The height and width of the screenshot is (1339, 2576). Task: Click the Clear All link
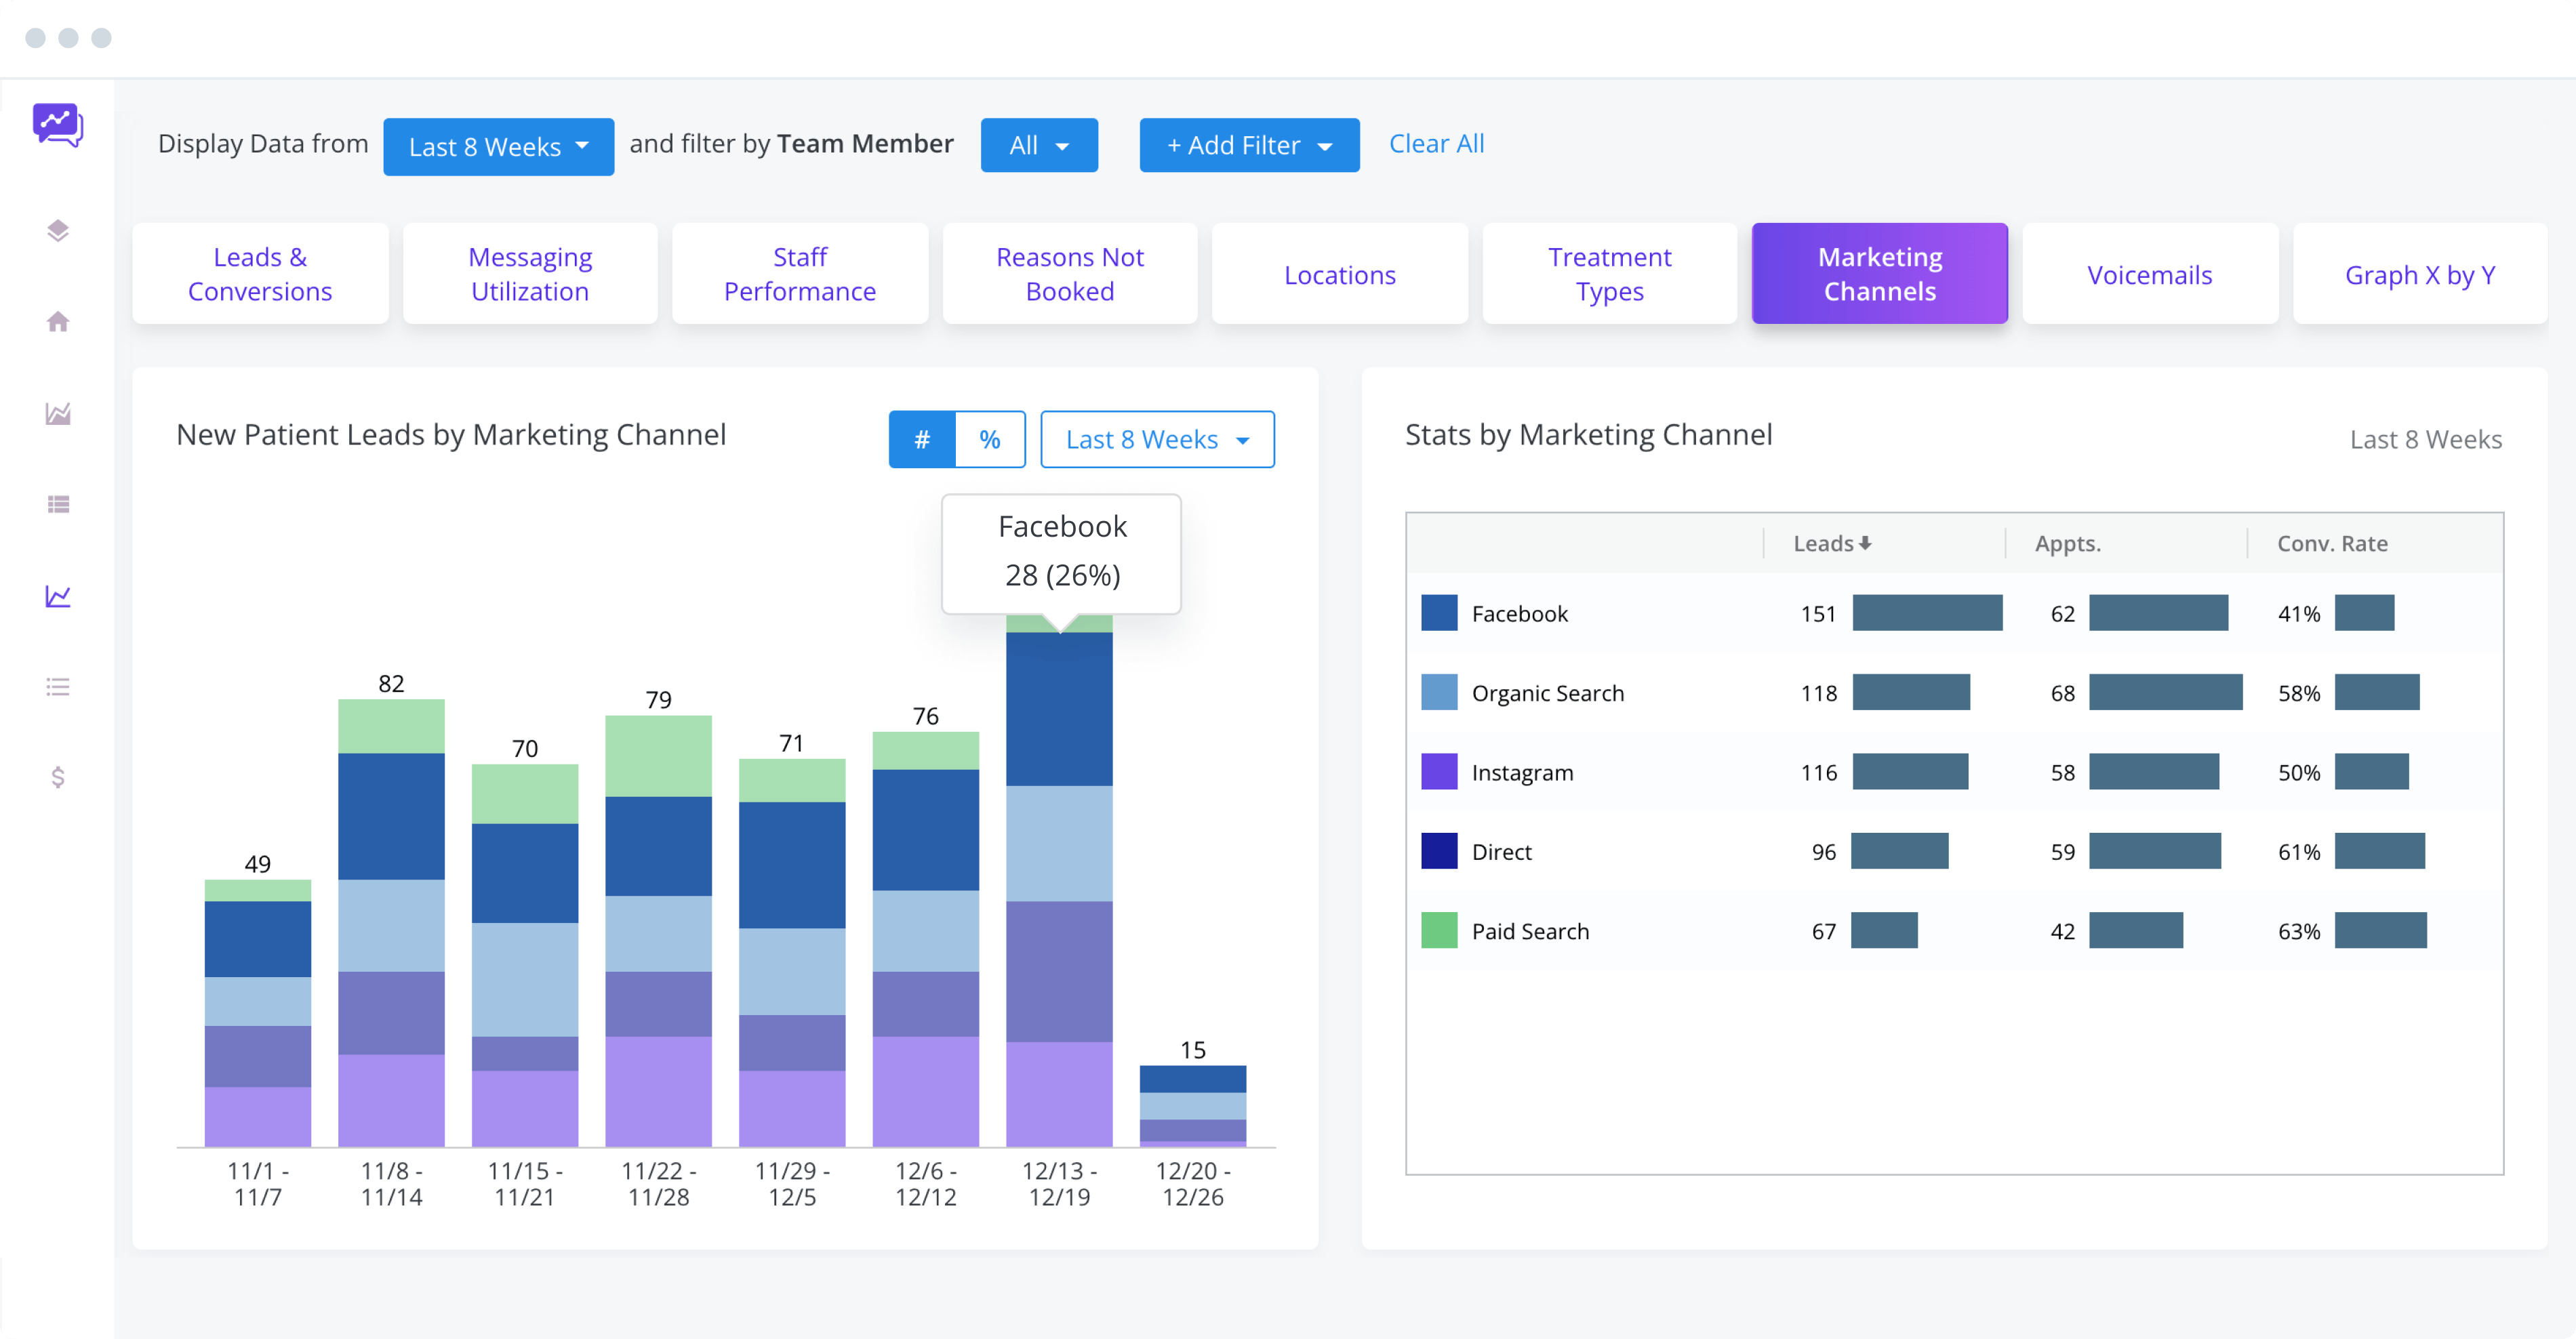pos(1436,144)
